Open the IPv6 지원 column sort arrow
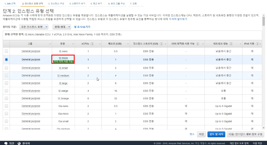This screenshot has height=145, width=267. pyautogui.click(x=260, y=44)
